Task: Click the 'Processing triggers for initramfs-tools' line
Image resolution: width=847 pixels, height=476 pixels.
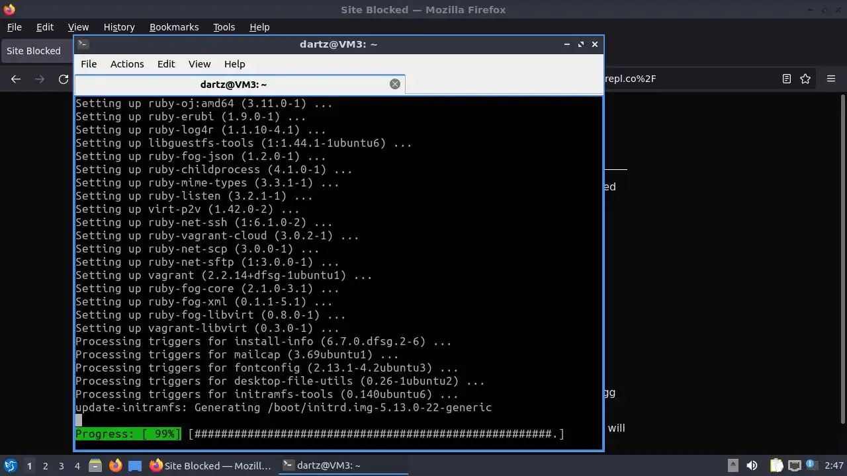Action: click(267, 394)
